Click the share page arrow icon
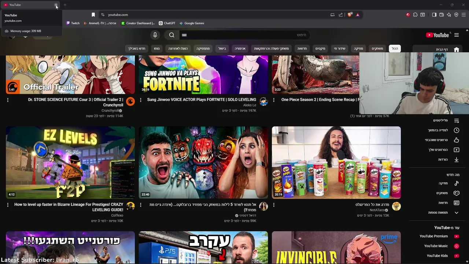The width and height of the screenshot is (469, 264). point(341,15)
